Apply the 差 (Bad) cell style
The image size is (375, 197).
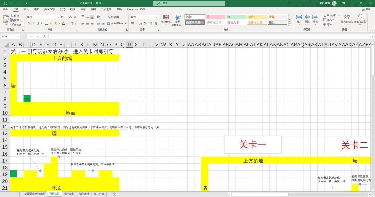pyautogui.click(x=216, y=17)
